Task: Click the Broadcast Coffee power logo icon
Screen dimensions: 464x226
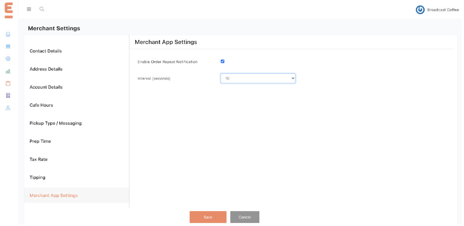Action: (x=420, y=10)
